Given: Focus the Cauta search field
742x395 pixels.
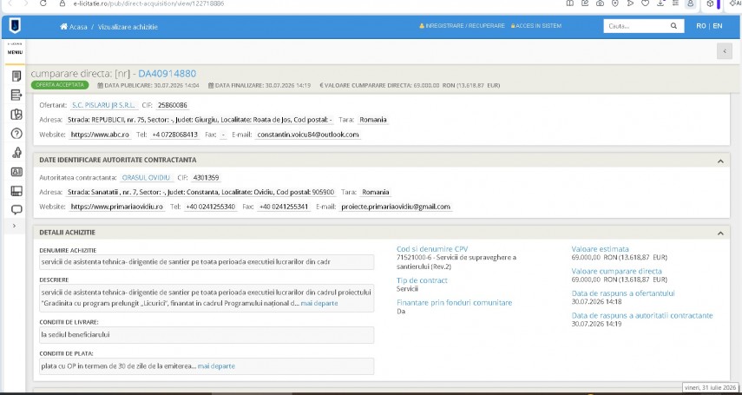Looking at the screenshot, I should [637, 26].
